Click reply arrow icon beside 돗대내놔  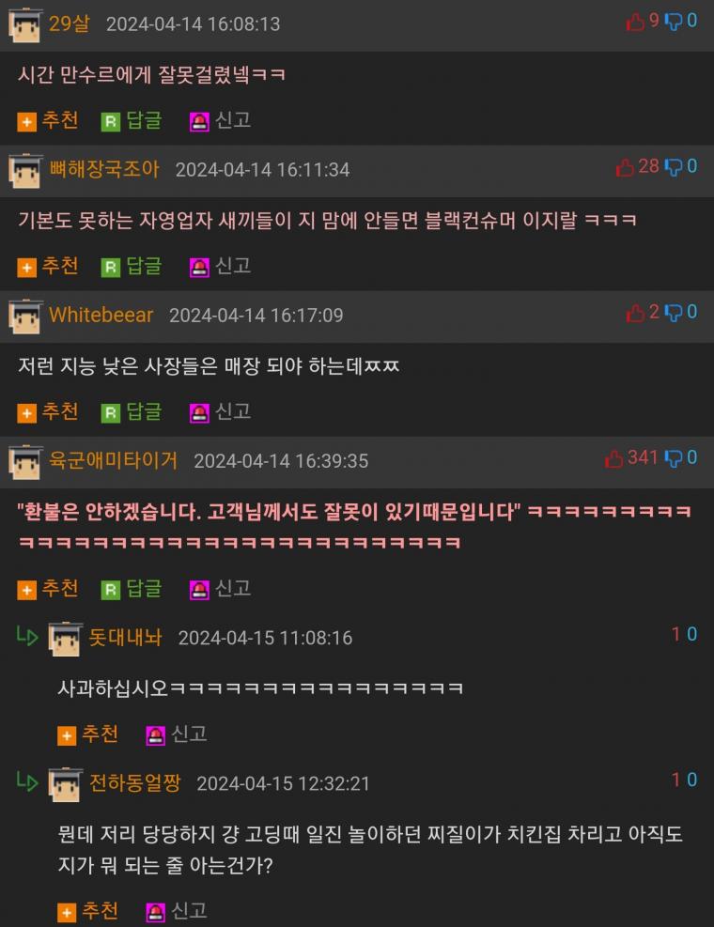pos(27,637)
